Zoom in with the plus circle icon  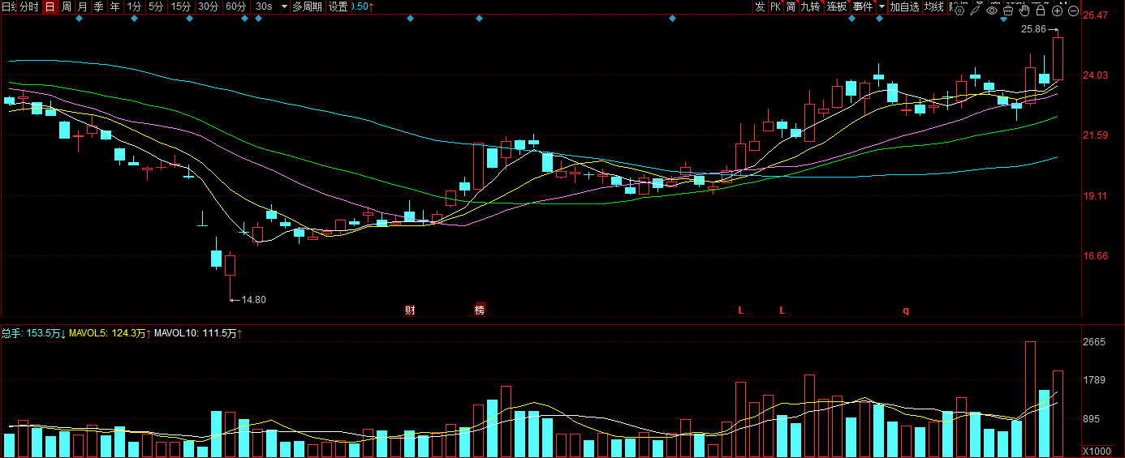(x=1057, y=11)
